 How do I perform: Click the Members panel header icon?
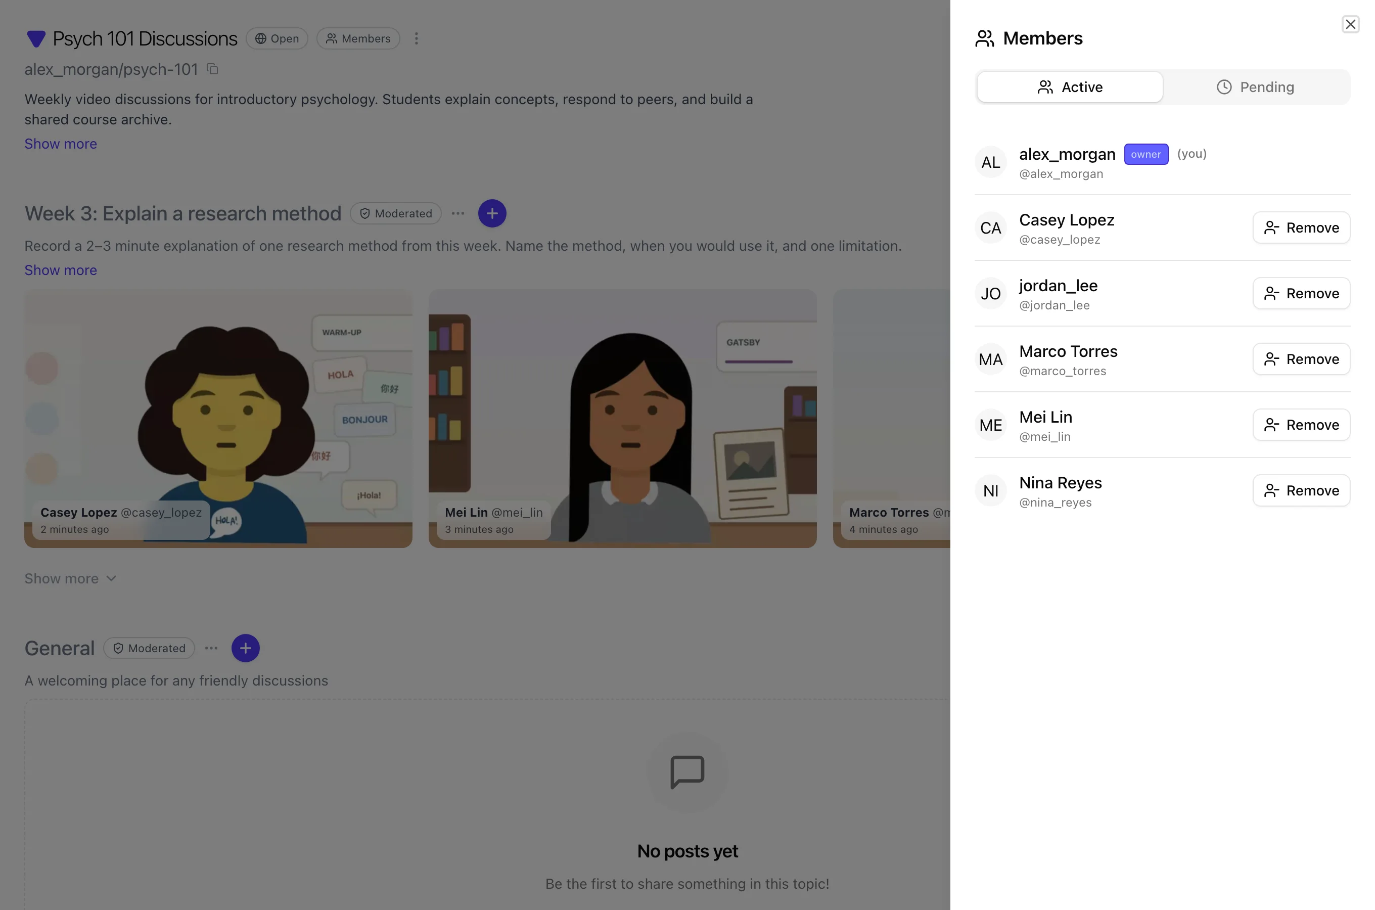(x=985, y=38)
